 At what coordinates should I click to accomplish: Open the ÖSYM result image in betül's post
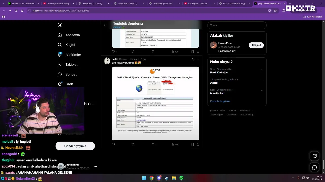(x=155, y=103)
